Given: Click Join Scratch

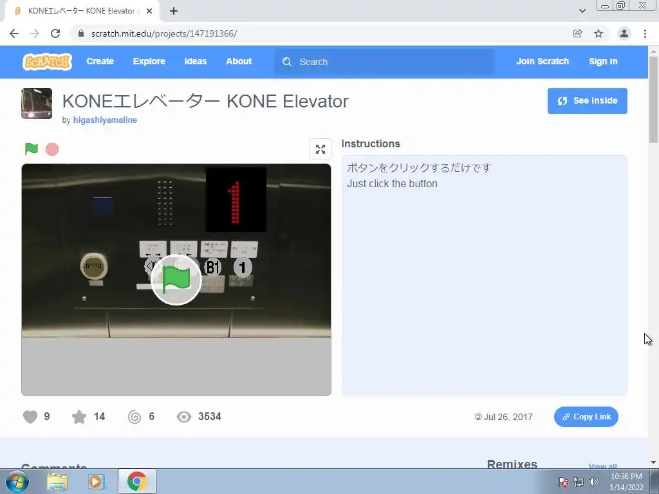Looking at the screenshot, I should pos(542,61).
